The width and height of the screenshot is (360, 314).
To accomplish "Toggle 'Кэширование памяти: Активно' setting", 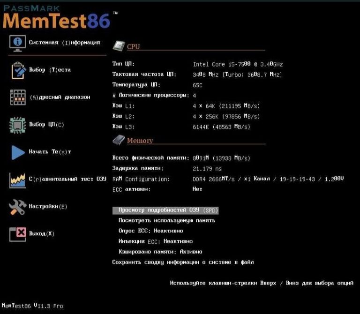I will [154, 252].
